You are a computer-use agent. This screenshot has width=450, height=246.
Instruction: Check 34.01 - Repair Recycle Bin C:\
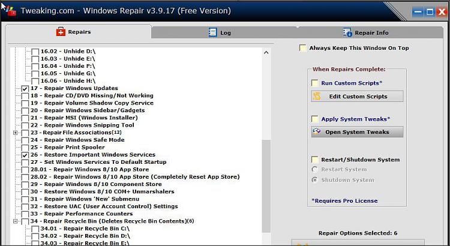[35, 229]
